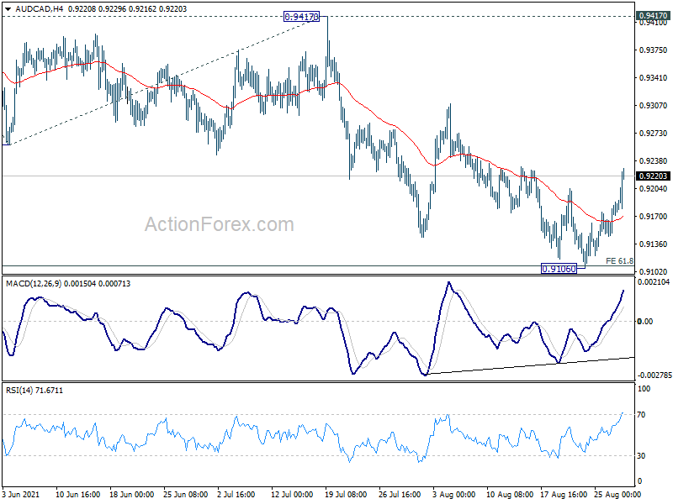Select the RSI(14) 71.6711 indicator label
673x504 pixels.
(34, 391)
